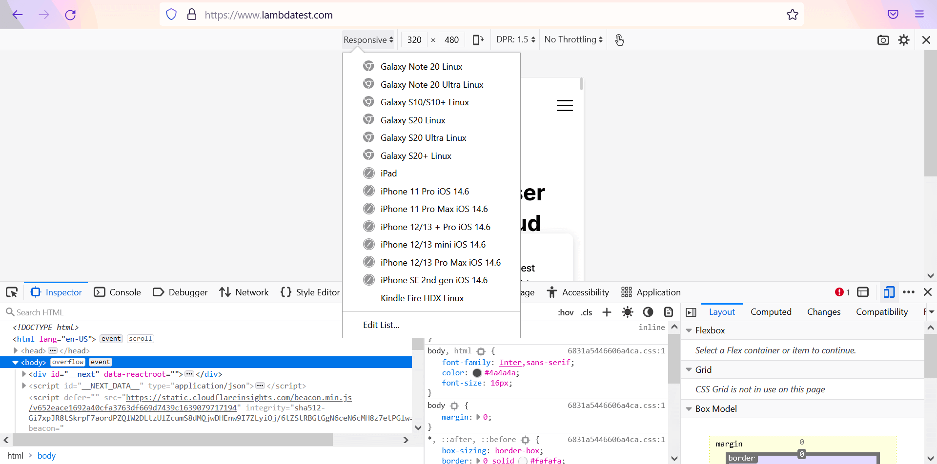Expand the head element node
937x464 pixels.
coord(16,351)
